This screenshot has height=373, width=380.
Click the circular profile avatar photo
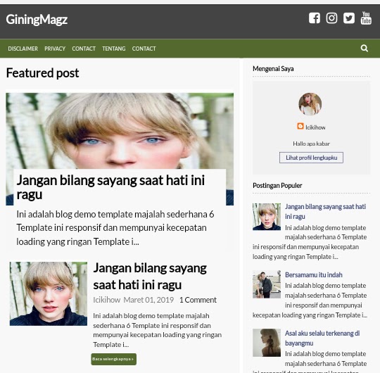click(310, 104)
